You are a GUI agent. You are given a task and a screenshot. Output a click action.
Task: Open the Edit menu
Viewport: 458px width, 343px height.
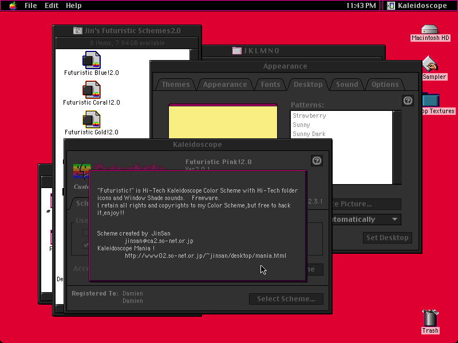pyautogui.click(x=52, y=6)
